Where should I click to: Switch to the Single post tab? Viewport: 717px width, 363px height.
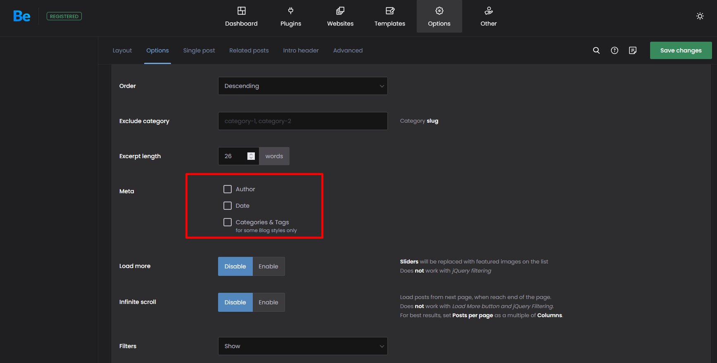(x=199, y=50)
